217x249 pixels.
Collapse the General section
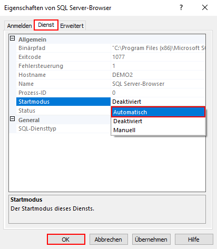point(13,119)
